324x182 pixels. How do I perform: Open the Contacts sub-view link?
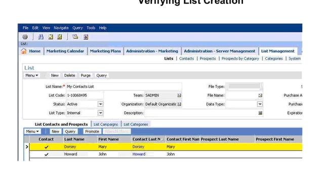coord(186,59)
